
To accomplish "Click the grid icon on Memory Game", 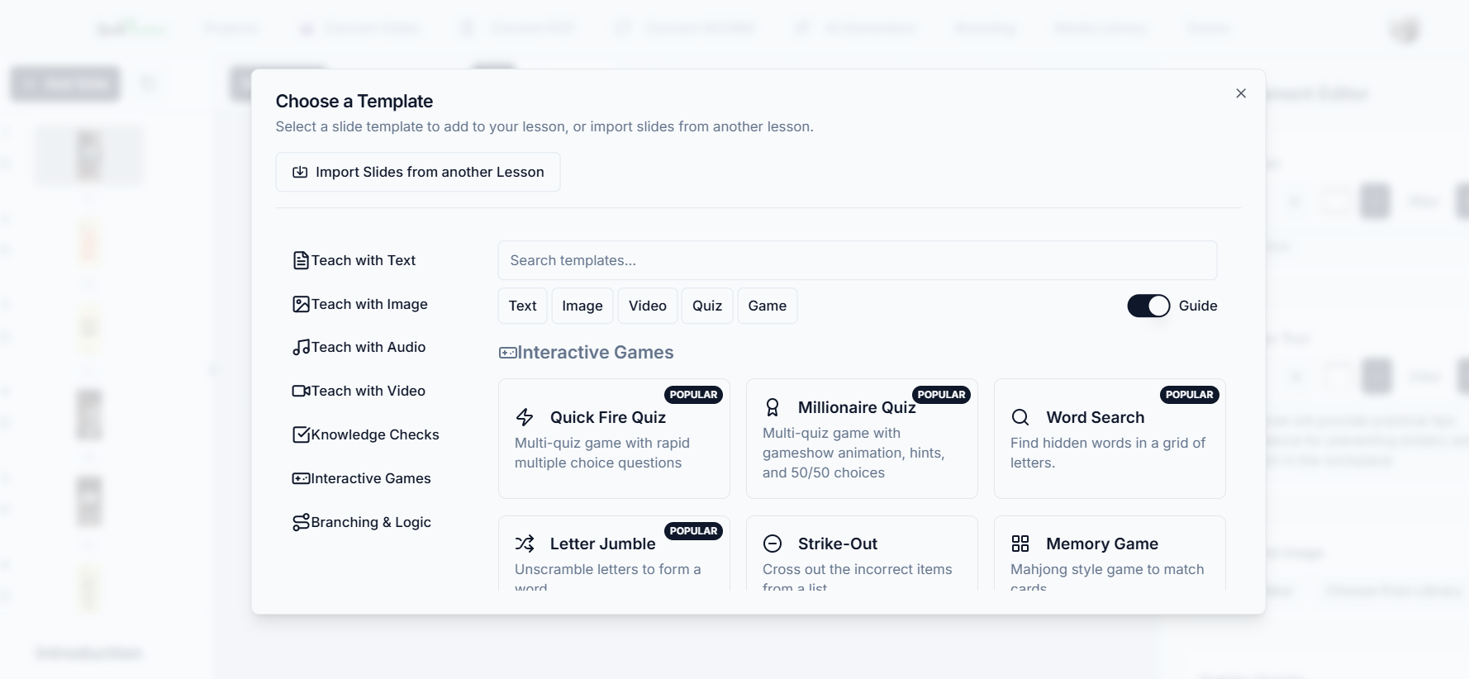I will tap(1020, 544).
